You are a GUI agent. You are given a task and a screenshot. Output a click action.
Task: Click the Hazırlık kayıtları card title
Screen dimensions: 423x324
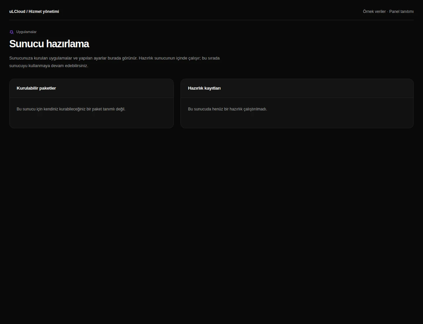(x=204, y=88)
